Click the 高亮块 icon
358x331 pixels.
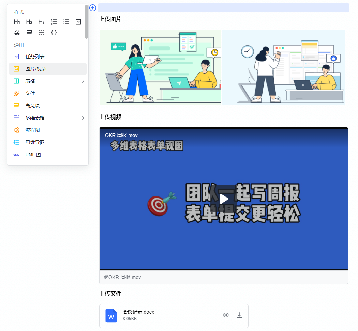[x=16, y=106]
